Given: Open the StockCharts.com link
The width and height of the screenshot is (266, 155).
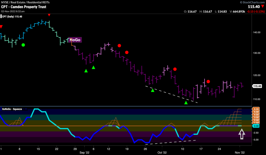Looking at the screenshot, I should [254, 2].
